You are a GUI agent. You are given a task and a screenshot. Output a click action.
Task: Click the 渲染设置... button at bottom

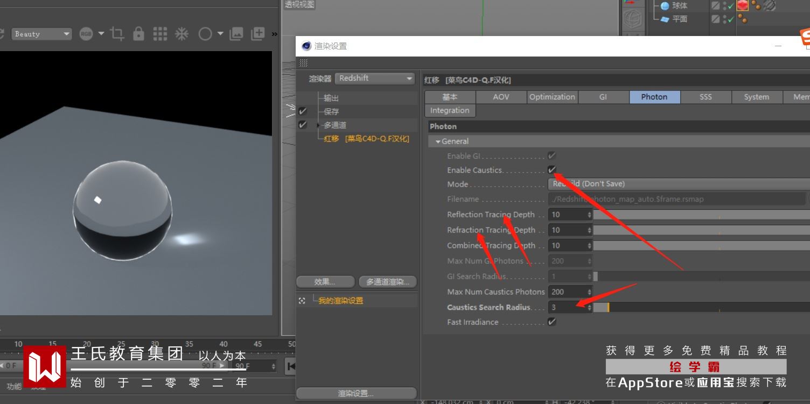click(x=356, y=393)
